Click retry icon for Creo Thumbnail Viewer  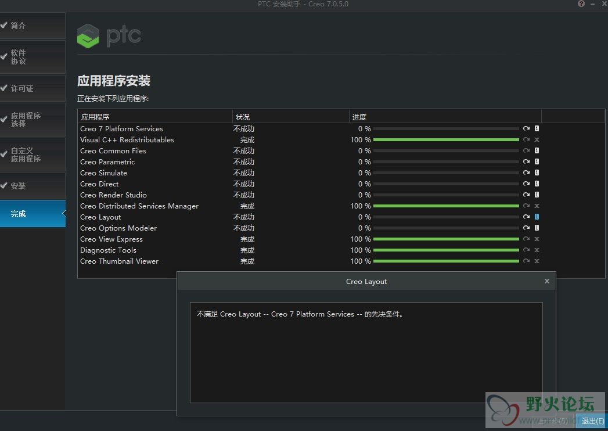coord(526,261)
